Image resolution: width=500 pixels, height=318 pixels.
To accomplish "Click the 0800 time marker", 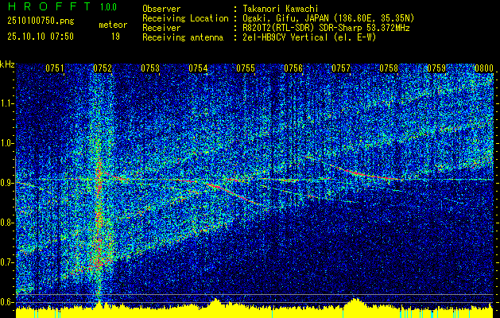I will 484,68.
